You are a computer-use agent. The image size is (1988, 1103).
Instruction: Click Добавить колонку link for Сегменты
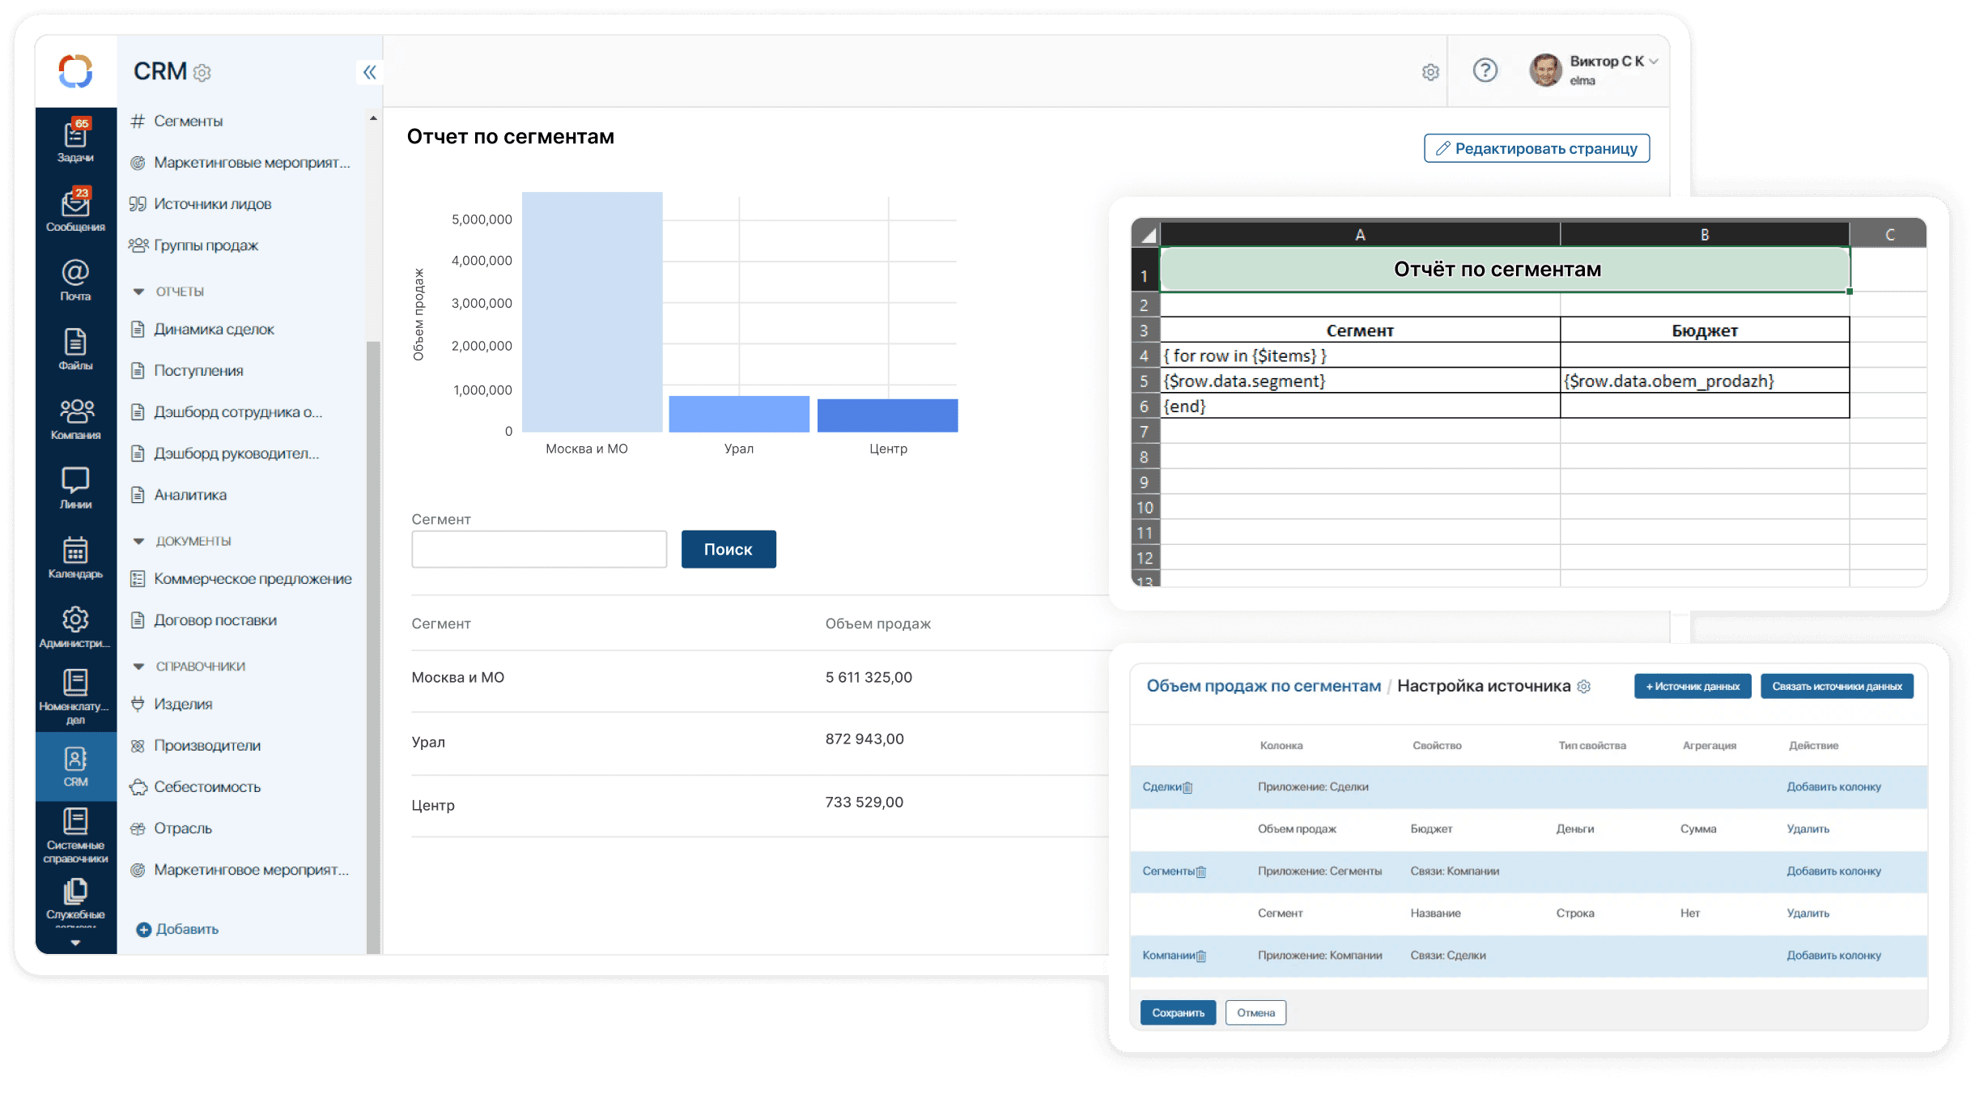coord(1833,871)
